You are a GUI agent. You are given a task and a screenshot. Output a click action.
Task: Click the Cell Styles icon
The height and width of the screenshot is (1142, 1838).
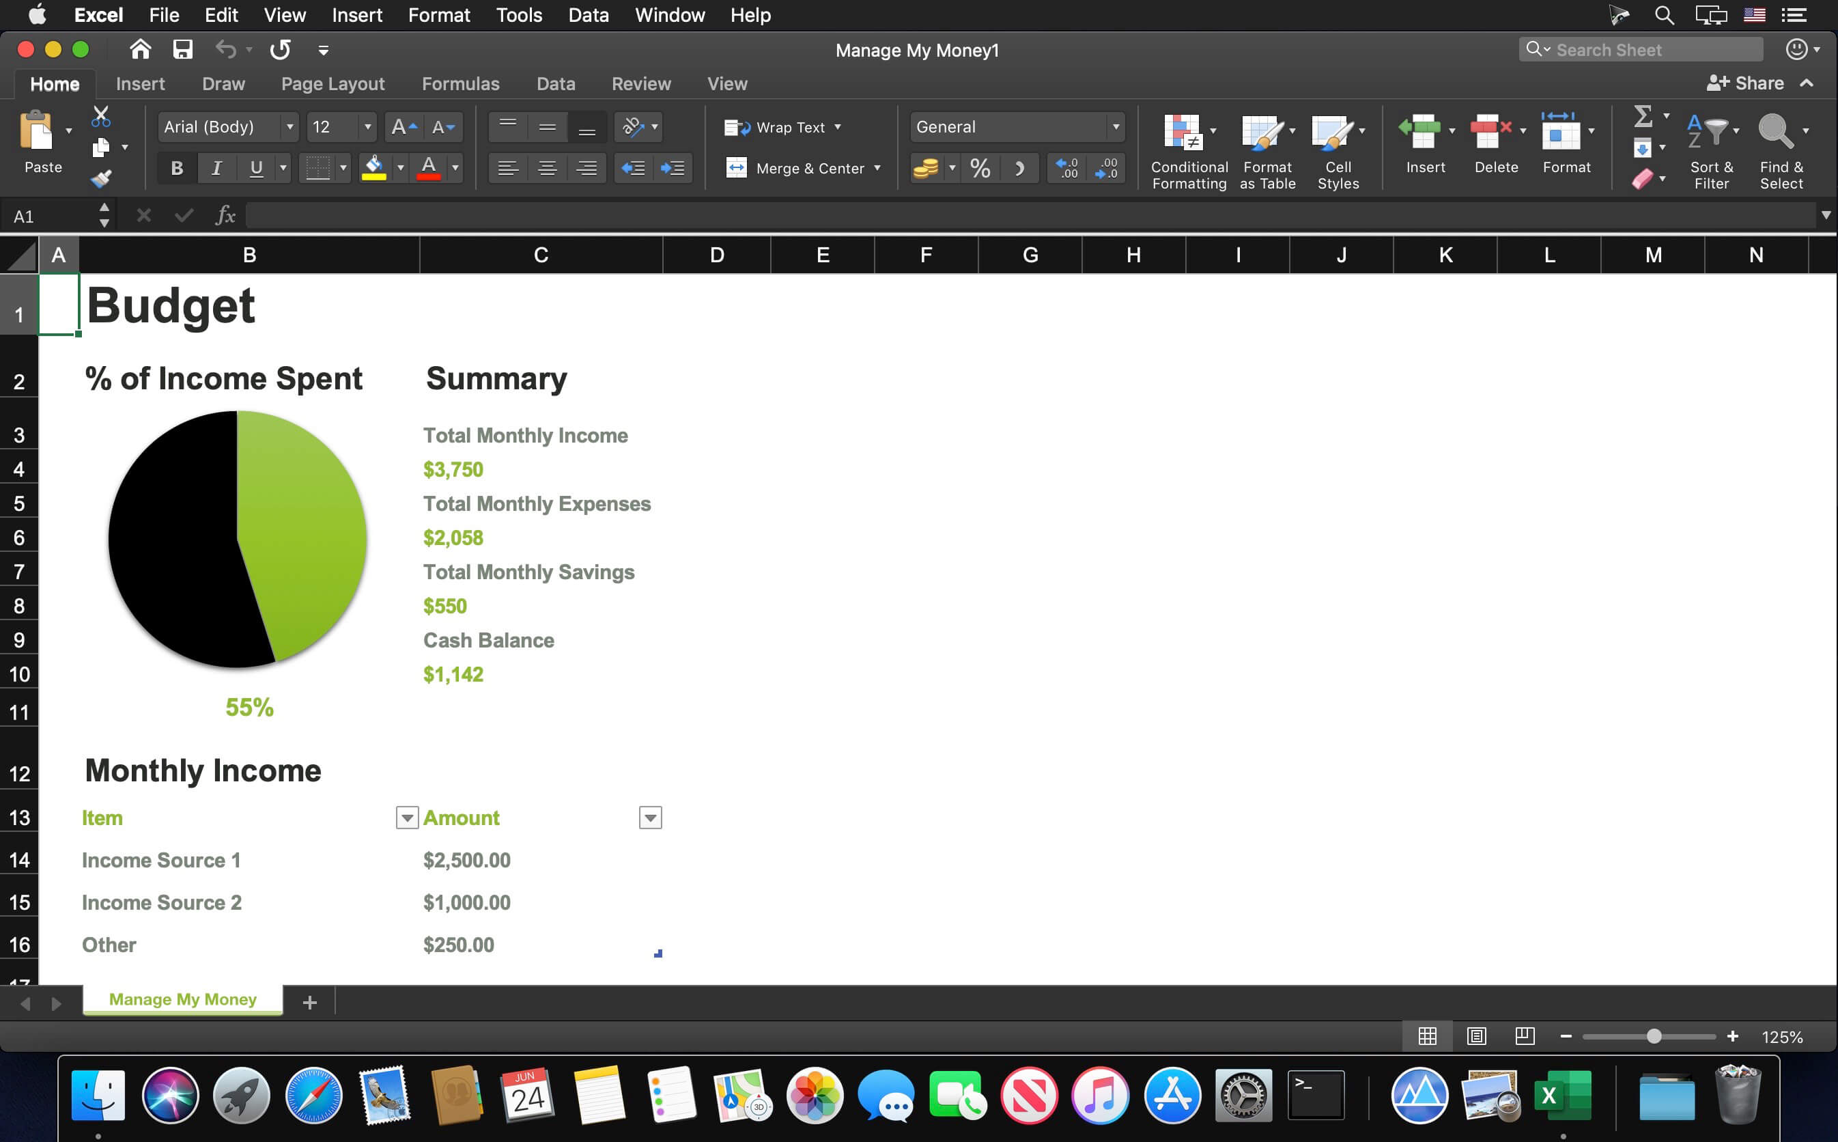(x=1340, y=149)
